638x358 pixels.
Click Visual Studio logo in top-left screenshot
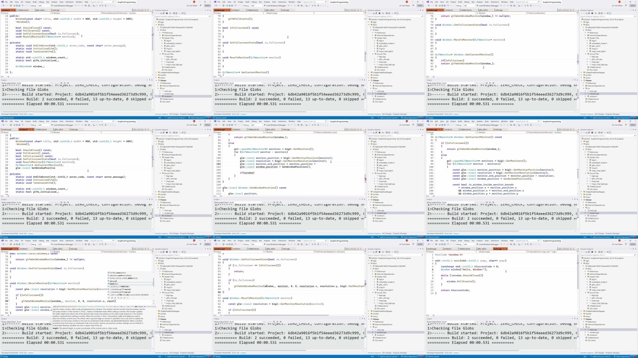click(2, 2)
